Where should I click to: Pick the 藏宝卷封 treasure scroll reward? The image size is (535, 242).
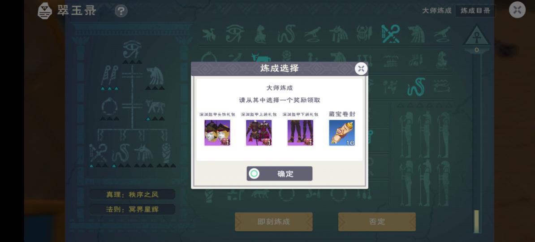pos(342,133)
